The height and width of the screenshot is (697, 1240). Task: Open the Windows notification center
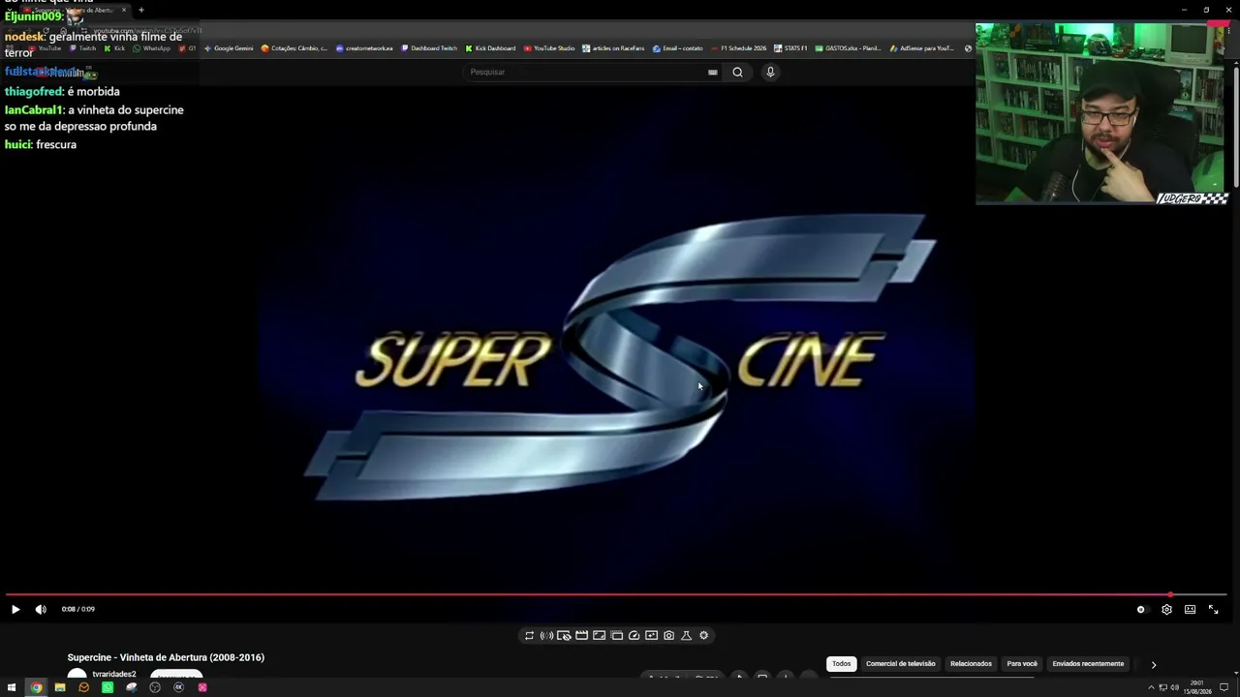(x=1224, y=687)
